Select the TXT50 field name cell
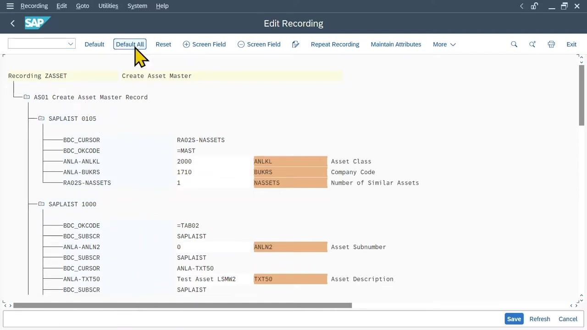 (290, 279)
